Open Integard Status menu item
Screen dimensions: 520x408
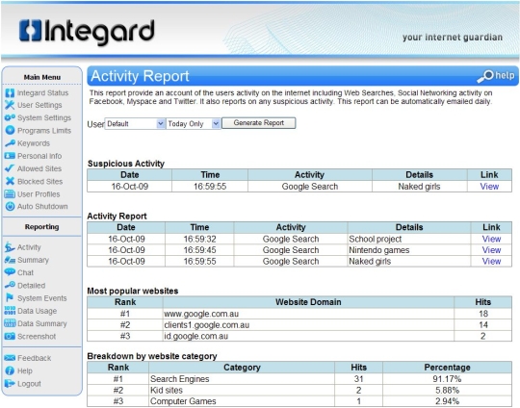tap(42, 93)
